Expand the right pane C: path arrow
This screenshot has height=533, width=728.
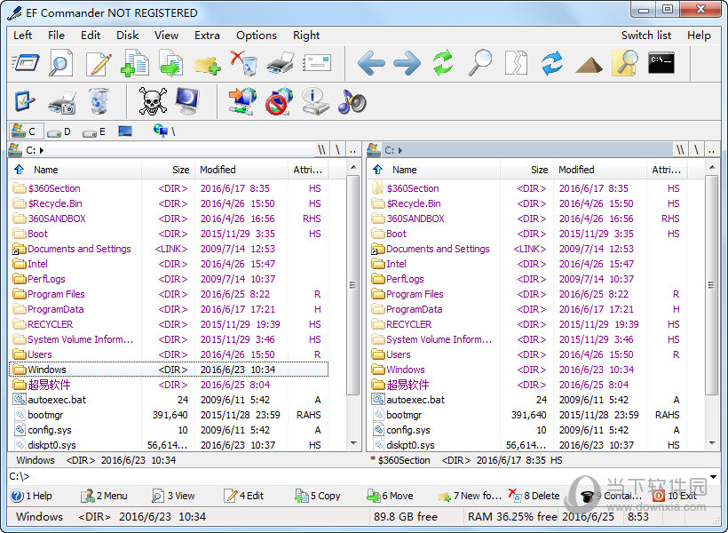coord(400,150)
